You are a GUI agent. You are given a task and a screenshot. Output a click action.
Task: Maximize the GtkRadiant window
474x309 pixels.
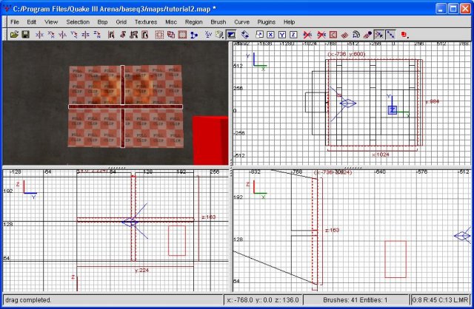coord(453,9)
